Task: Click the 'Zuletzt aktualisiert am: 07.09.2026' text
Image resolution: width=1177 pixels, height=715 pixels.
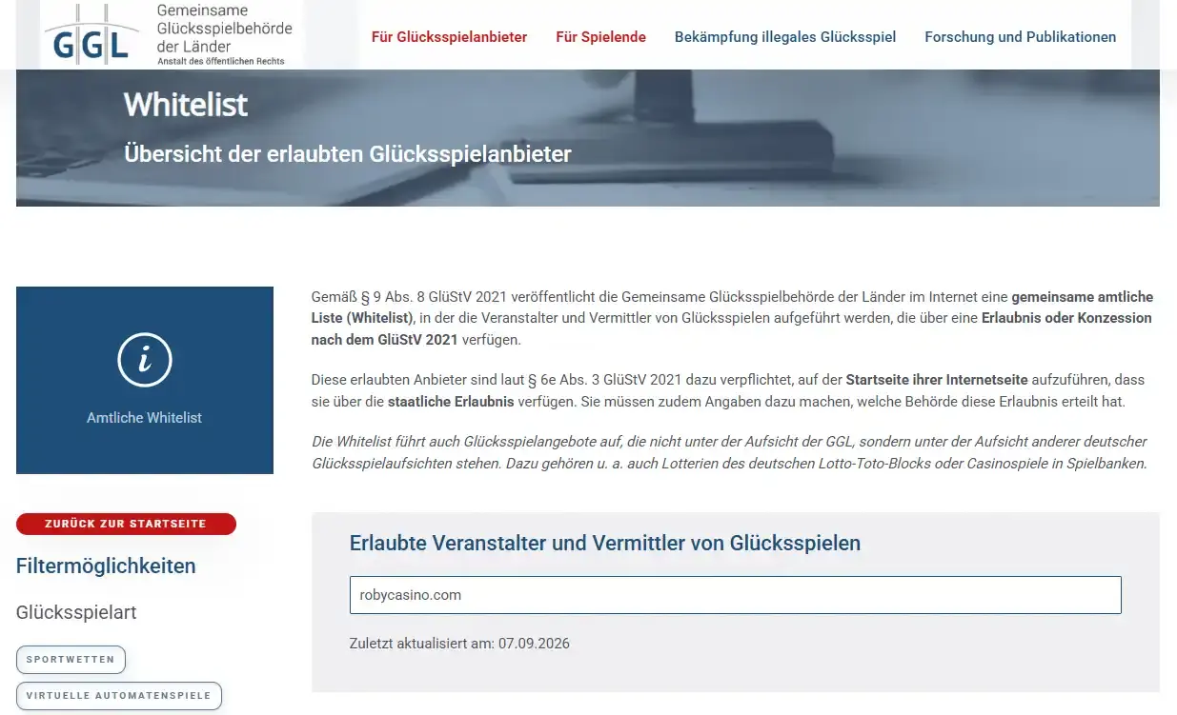Action: point(459,644)
